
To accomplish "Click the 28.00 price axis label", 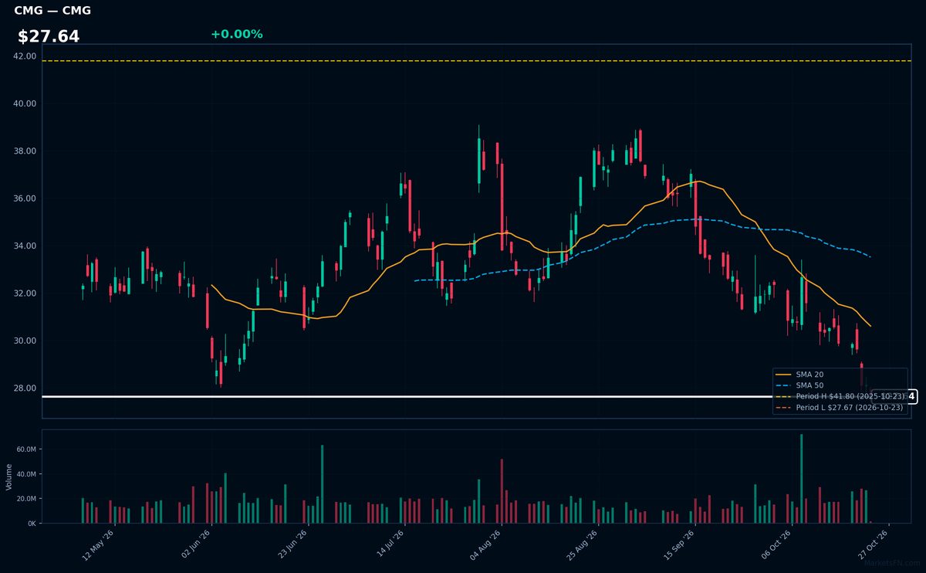I will pos(24,388).
